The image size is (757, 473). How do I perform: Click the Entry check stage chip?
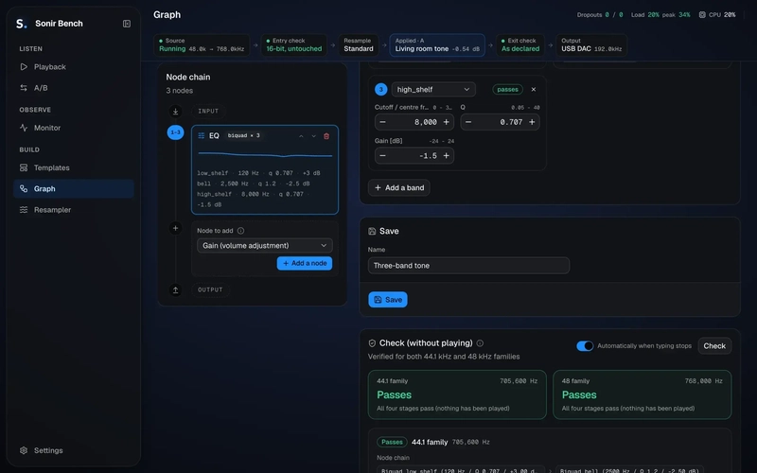click(x=294, y=44)
